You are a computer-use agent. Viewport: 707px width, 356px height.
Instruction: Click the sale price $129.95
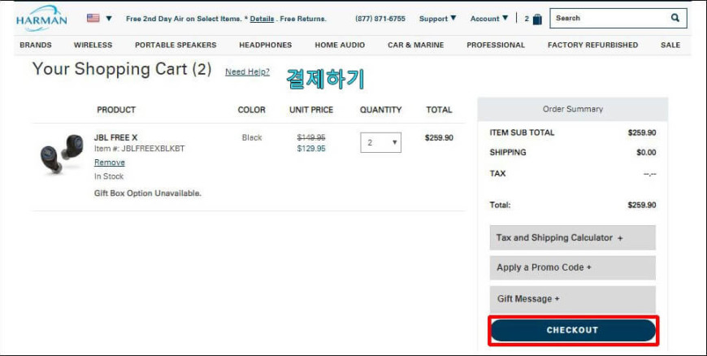[311, 149]
